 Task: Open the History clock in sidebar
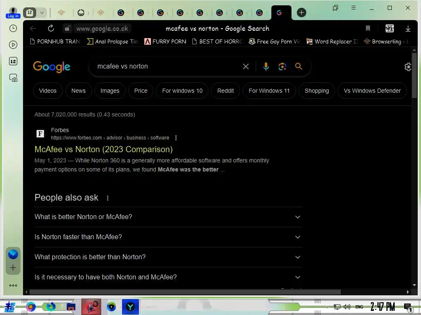coord(13,28)
